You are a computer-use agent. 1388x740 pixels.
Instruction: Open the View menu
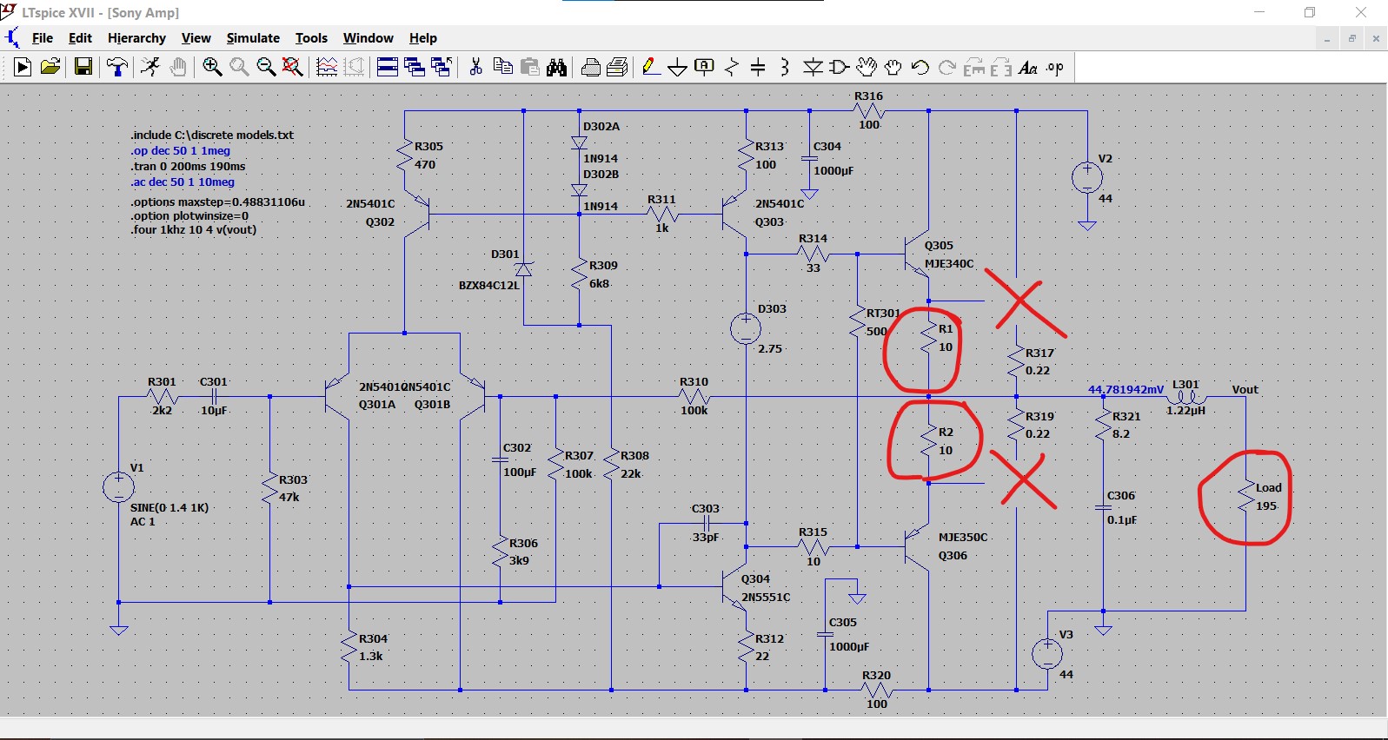196,38
